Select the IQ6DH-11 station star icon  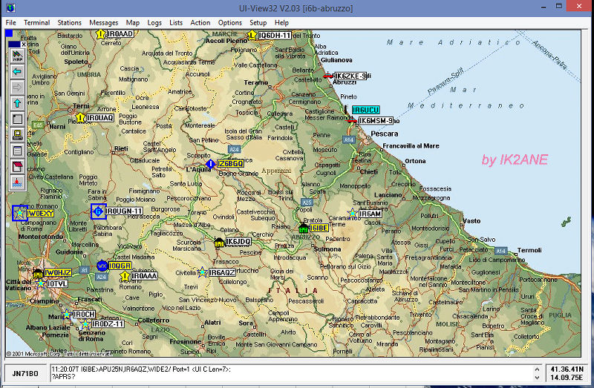coord(252,36)
